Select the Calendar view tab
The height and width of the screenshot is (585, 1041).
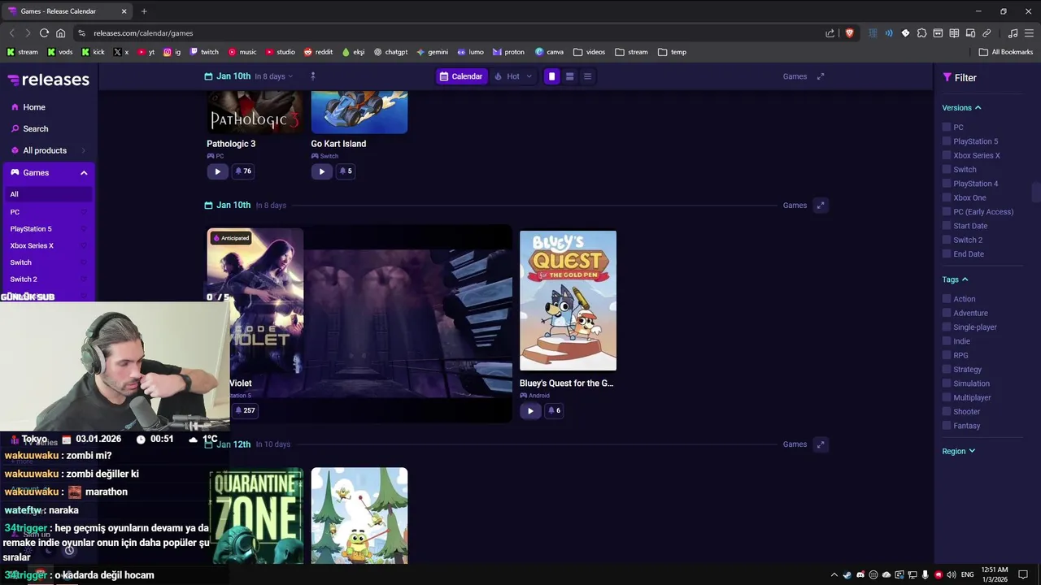(461, 76)
